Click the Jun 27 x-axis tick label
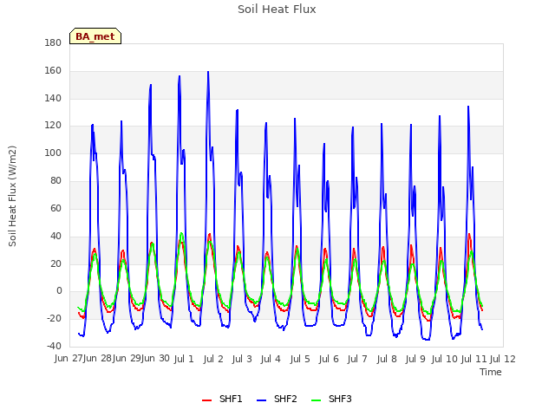Viewport: 555px width, 416px height. (x=69, y=358)
